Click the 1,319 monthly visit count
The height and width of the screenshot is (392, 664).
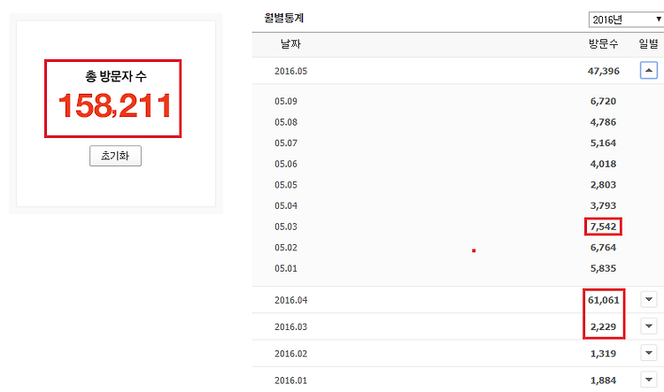[x=604, y=353]
